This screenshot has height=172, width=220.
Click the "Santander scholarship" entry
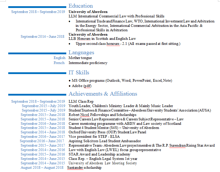[x=84, y=168]
